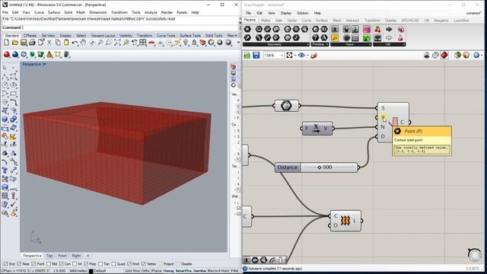Click the four-viewport layout icon in Rhino toolbar
The image size is (487, 274).
point(143,43)
